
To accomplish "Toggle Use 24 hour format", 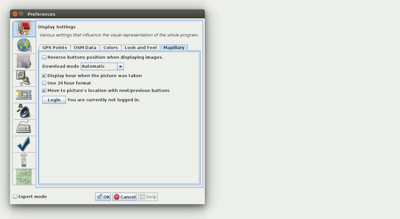I will (x=44, y=83).
